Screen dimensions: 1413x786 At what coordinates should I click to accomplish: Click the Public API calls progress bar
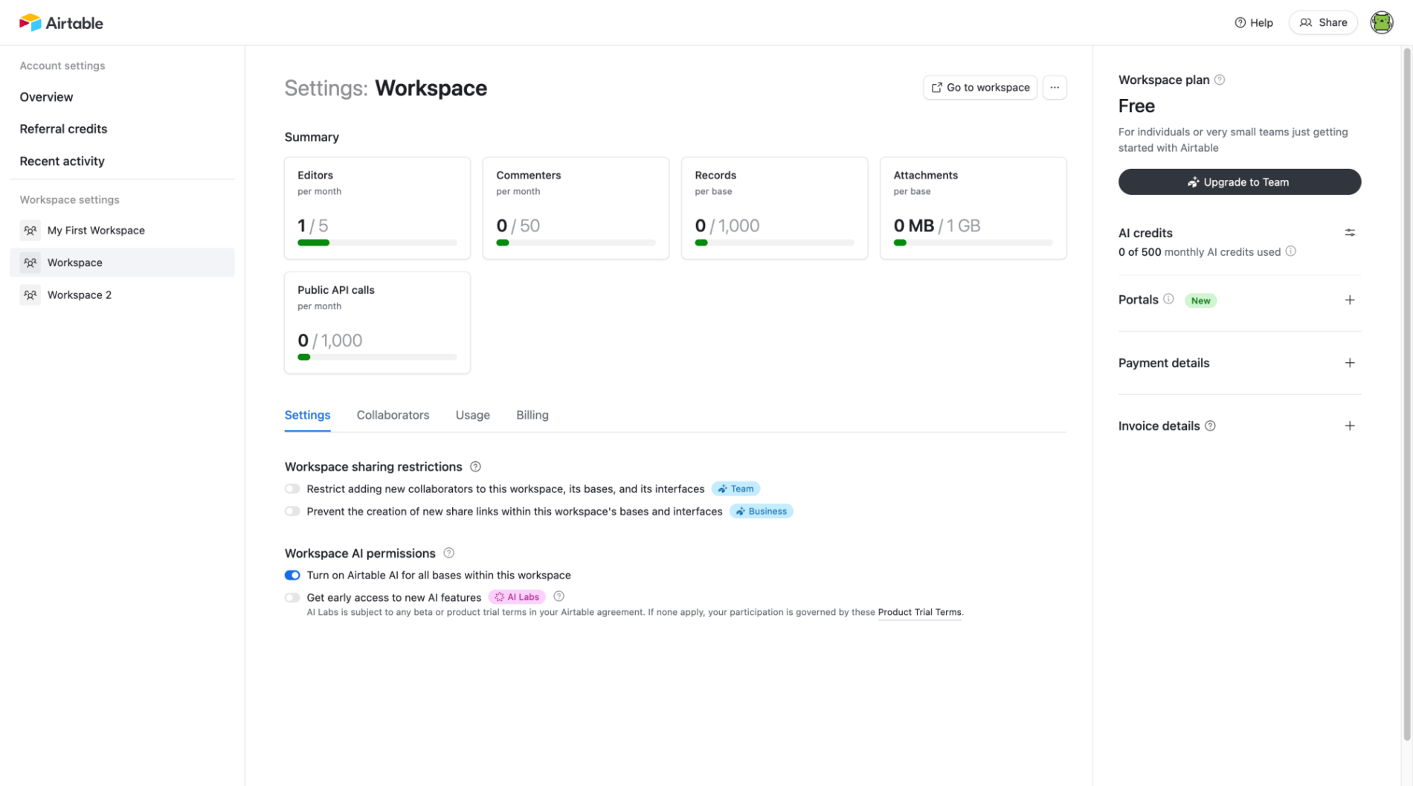point(377,357)
